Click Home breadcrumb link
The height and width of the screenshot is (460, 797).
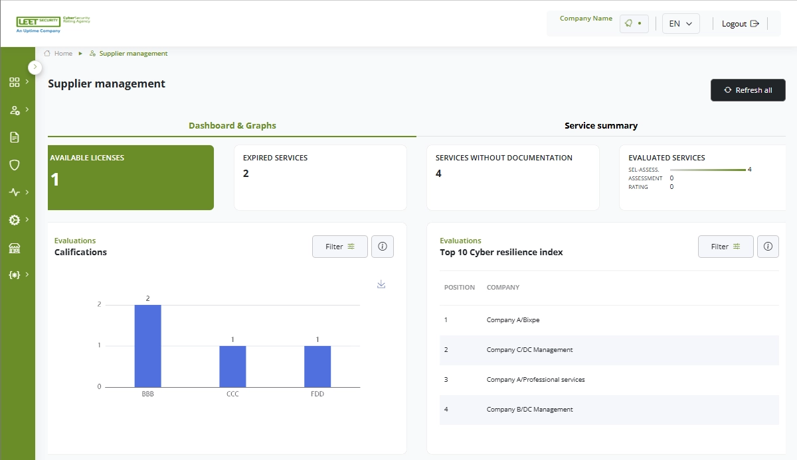coord(63,53)
